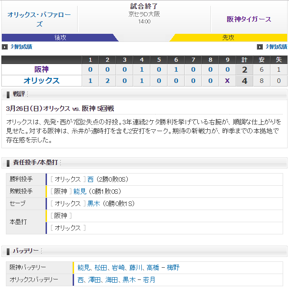Open 松田 in the Hanshin battery row
Screen dimensions: 289x288
pyautogui.click(x=101, y=268)
